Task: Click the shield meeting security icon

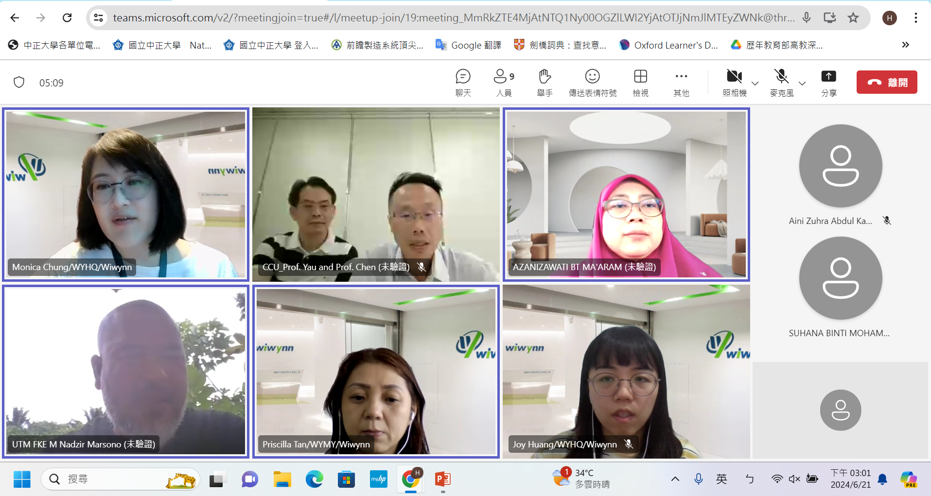Action: [x=19, y=83]
